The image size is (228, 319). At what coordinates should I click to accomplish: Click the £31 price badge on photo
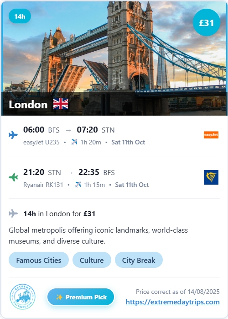click(x=207, y=22)
